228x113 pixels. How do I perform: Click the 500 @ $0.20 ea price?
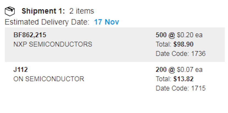pos(179,35)
